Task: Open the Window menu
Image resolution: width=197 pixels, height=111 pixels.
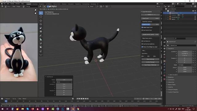Action: pyautogui.click(x=18, y=4)
